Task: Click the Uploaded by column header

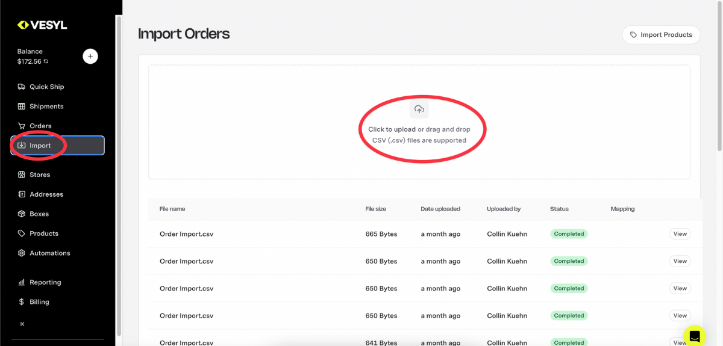Action: [x=504, y=209]
